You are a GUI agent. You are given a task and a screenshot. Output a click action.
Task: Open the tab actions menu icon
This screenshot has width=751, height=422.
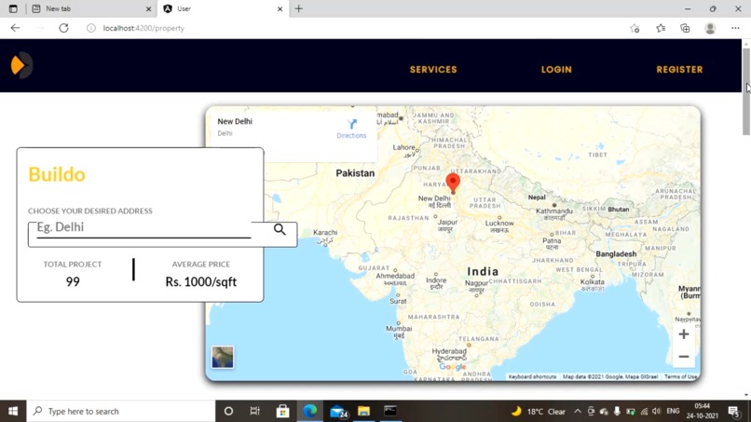click(13, 8)
